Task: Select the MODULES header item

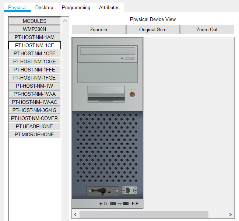Action: tap(35, 21)
